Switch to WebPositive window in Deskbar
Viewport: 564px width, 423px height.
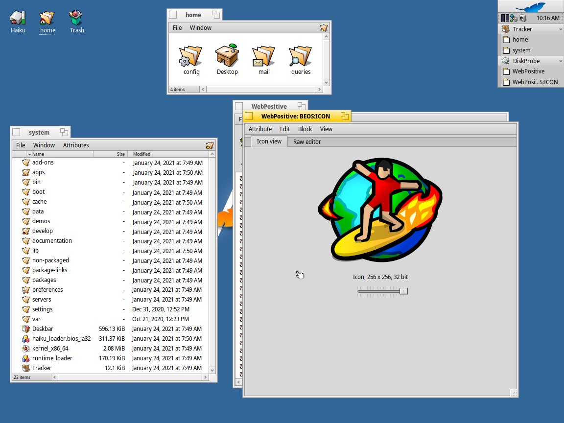pos(531,71)
